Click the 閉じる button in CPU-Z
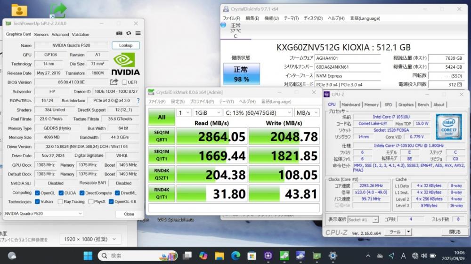The width and height of the screenshot is (471, 264). 455,232
